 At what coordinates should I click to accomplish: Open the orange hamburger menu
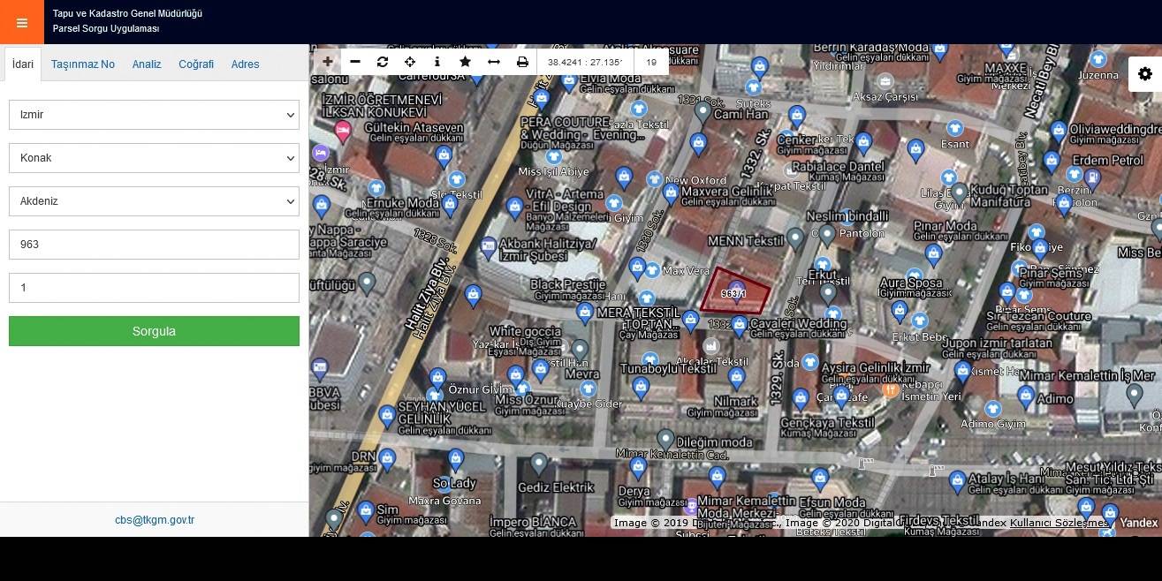(x=22, y=22)
